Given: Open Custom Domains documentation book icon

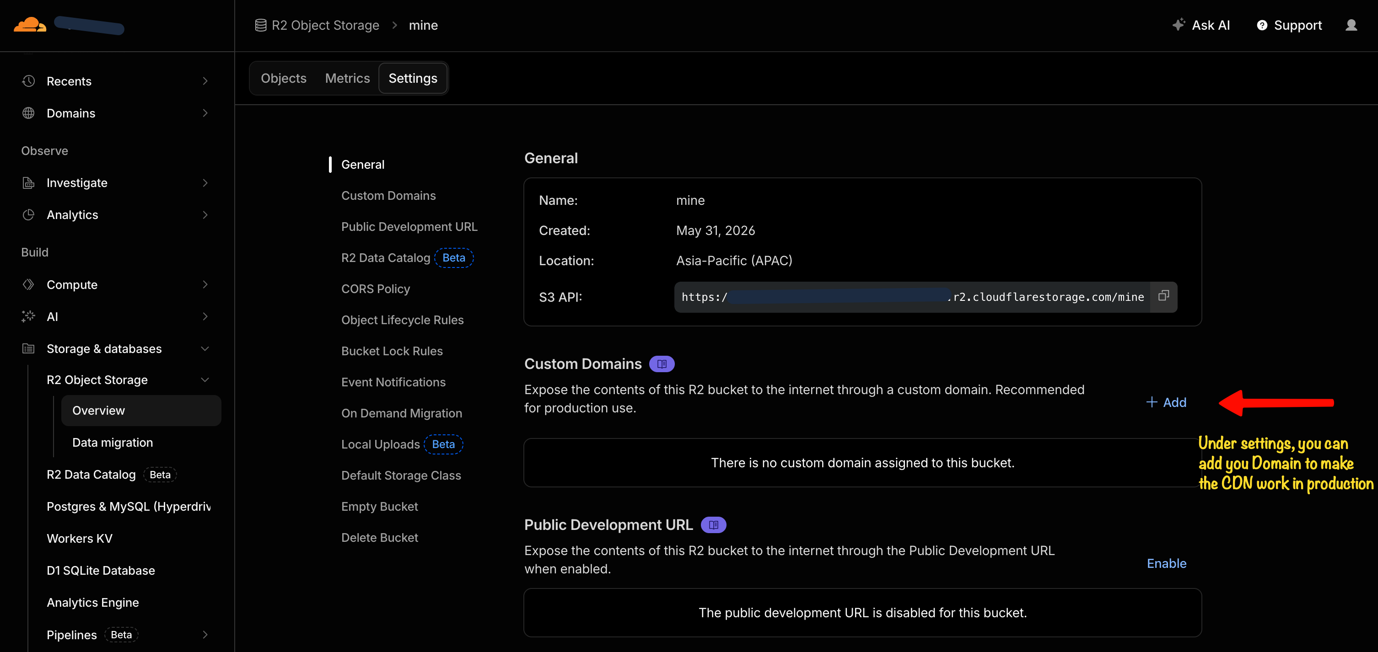Looking at the screenshot, I should [x=662, y=364].
